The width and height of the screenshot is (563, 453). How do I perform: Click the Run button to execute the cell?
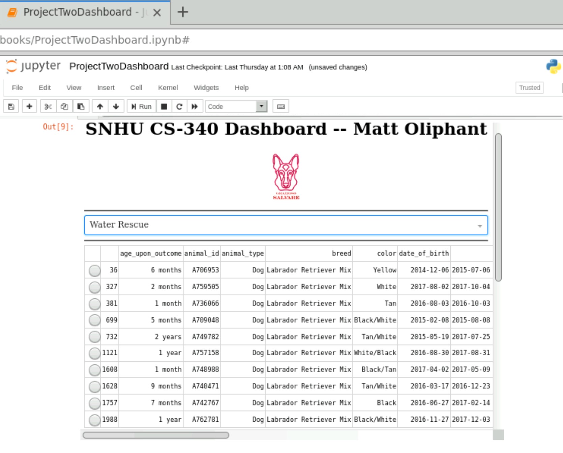(x=141, y=106)
